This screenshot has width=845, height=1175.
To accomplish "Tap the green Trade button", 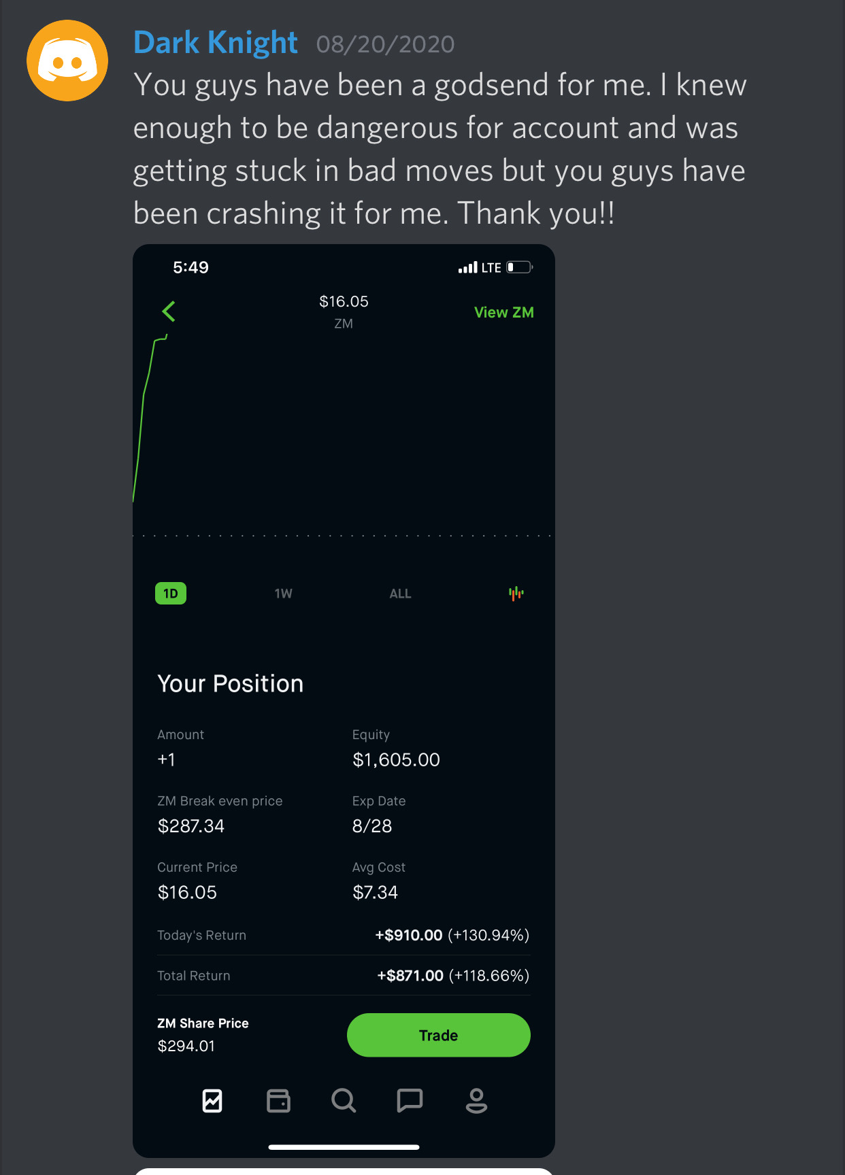I will (x=439, y=1035).
